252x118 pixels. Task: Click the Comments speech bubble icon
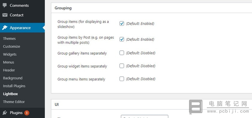tap(5, 5)
